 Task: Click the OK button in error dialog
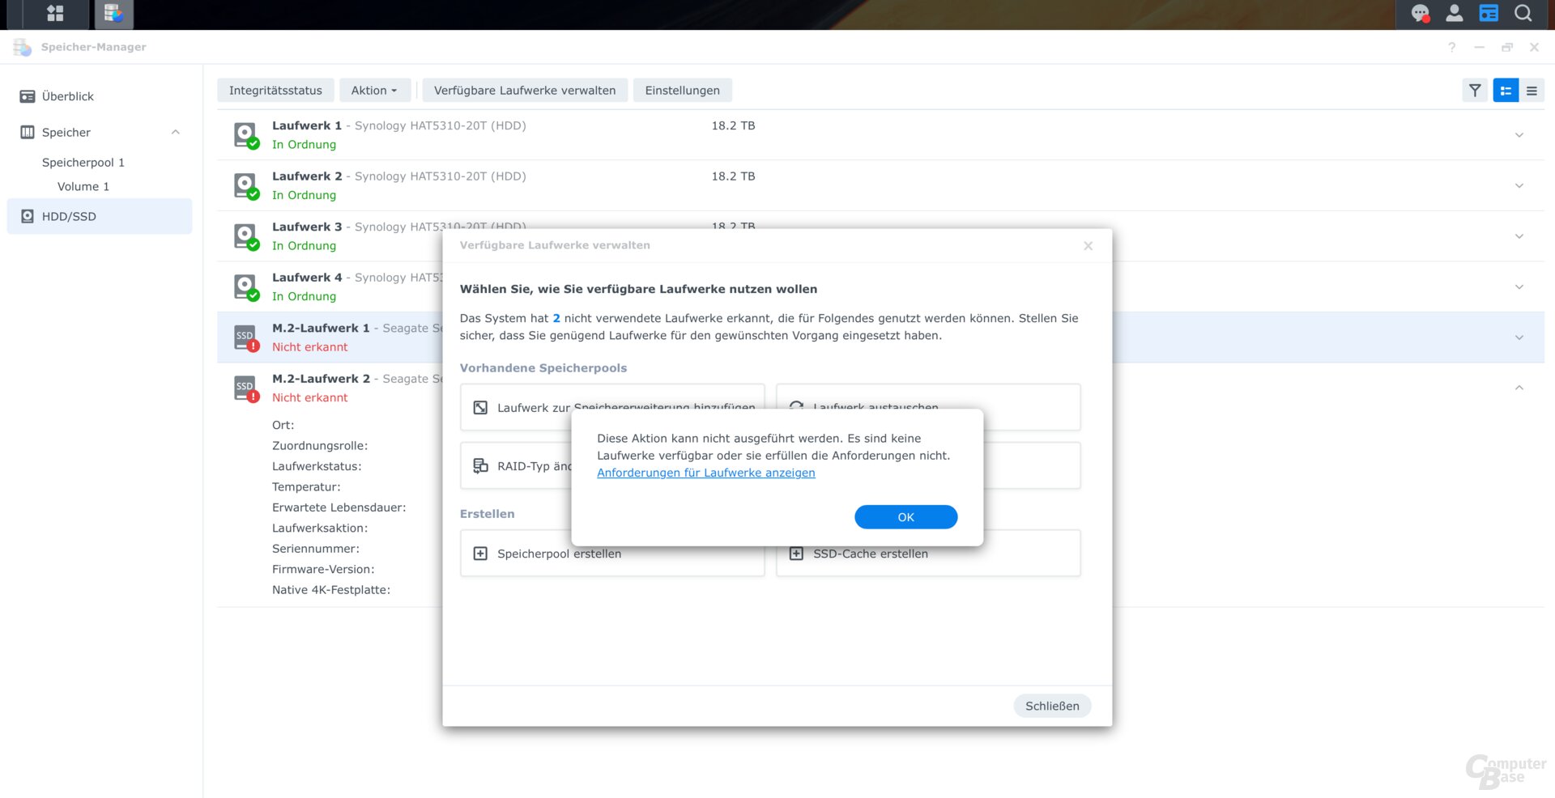click(x=905, y=517)
